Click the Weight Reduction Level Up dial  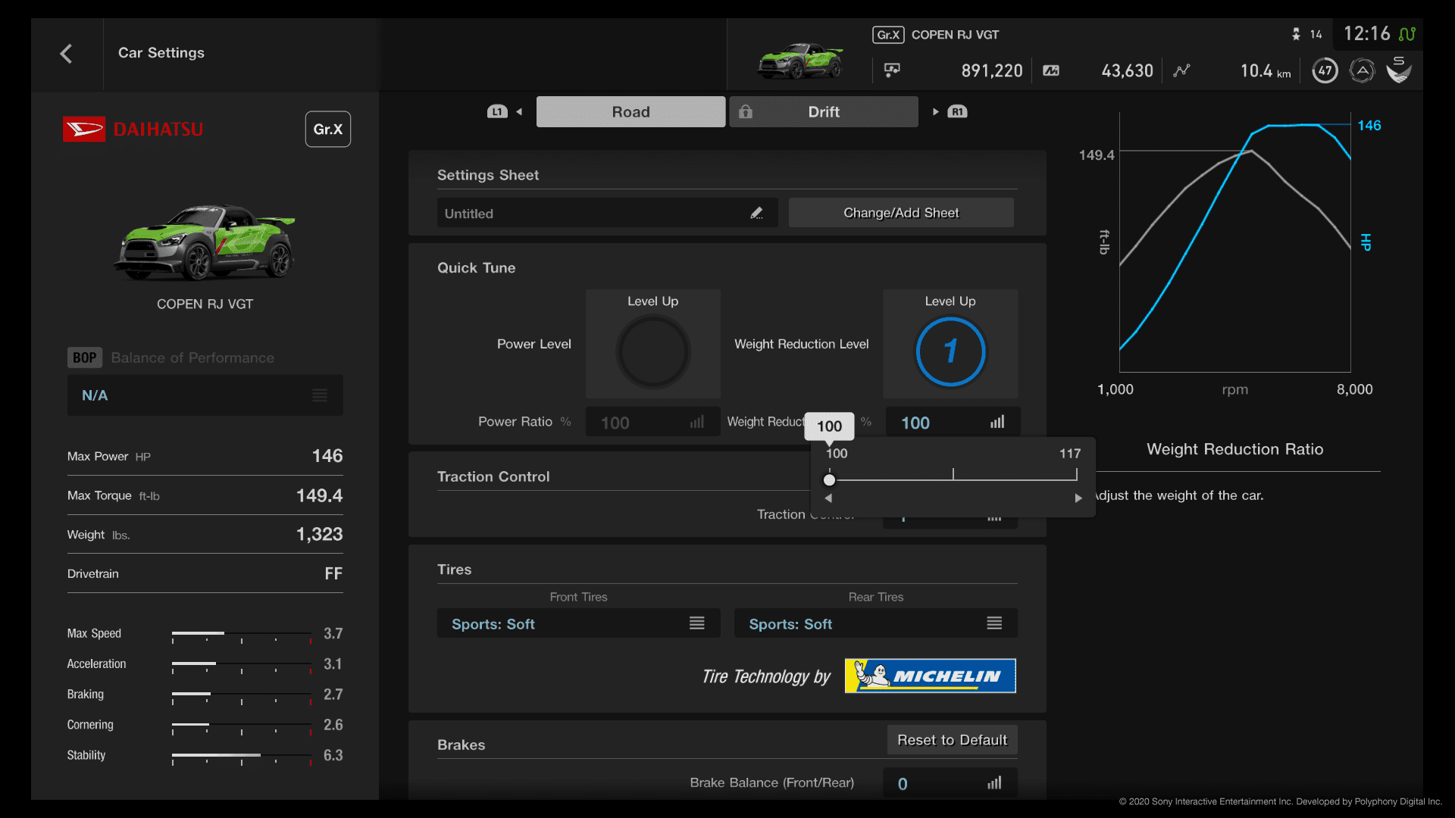950,351
